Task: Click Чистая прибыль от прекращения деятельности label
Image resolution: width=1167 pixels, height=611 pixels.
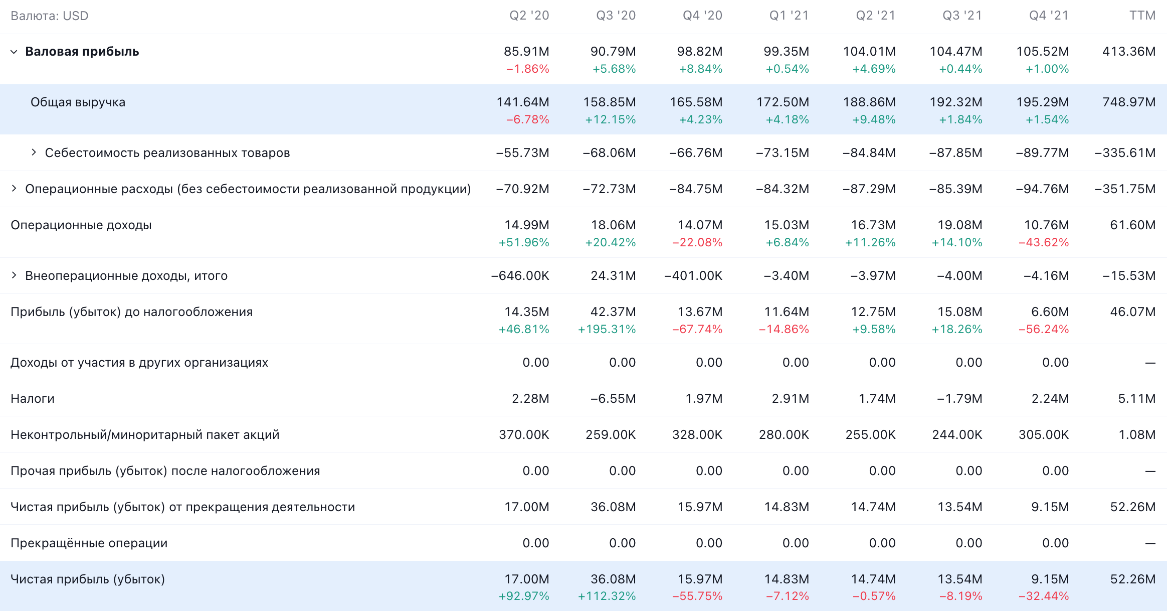Action: pos(183,507)
